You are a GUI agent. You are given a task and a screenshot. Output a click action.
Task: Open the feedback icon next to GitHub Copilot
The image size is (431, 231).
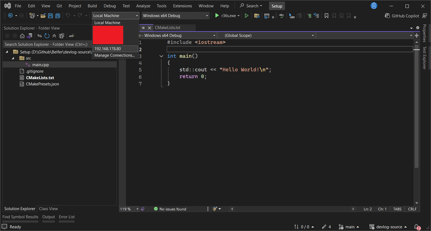coord(425,16)
